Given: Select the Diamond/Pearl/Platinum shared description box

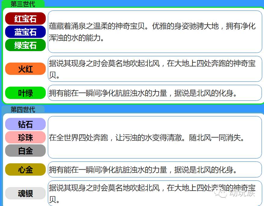Looking at the screenshot, I should pyautogui.click(x=154, y=137).
